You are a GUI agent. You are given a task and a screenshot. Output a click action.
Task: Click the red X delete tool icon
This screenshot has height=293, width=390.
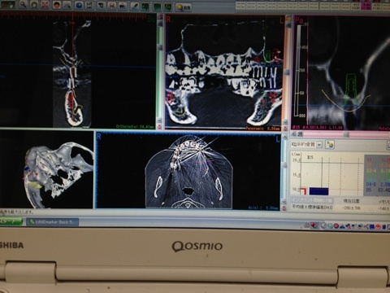(x=45, y=5)
